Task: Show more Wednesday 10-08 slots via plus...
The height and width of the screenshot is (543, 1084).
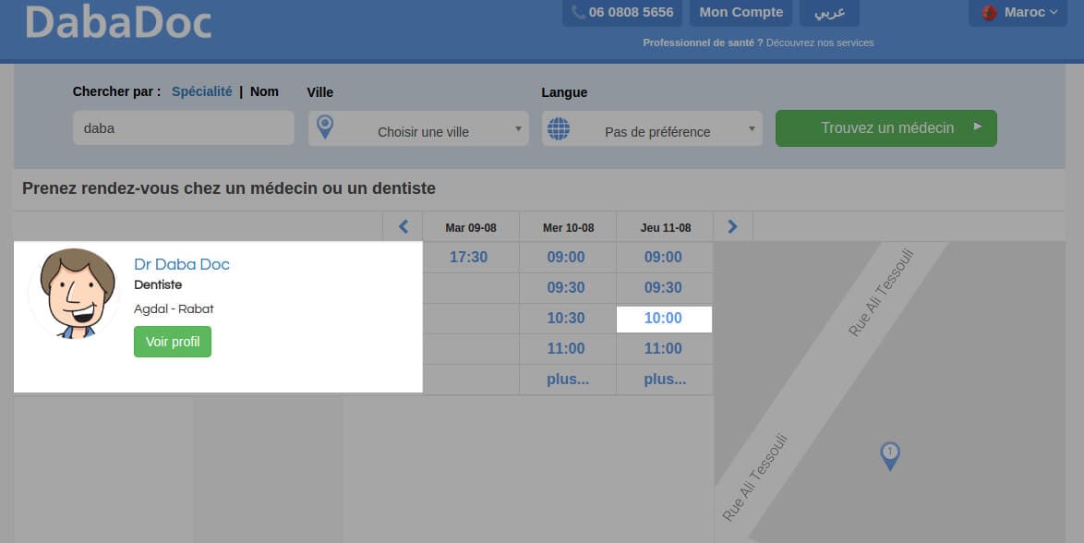Action: point(568,379)
